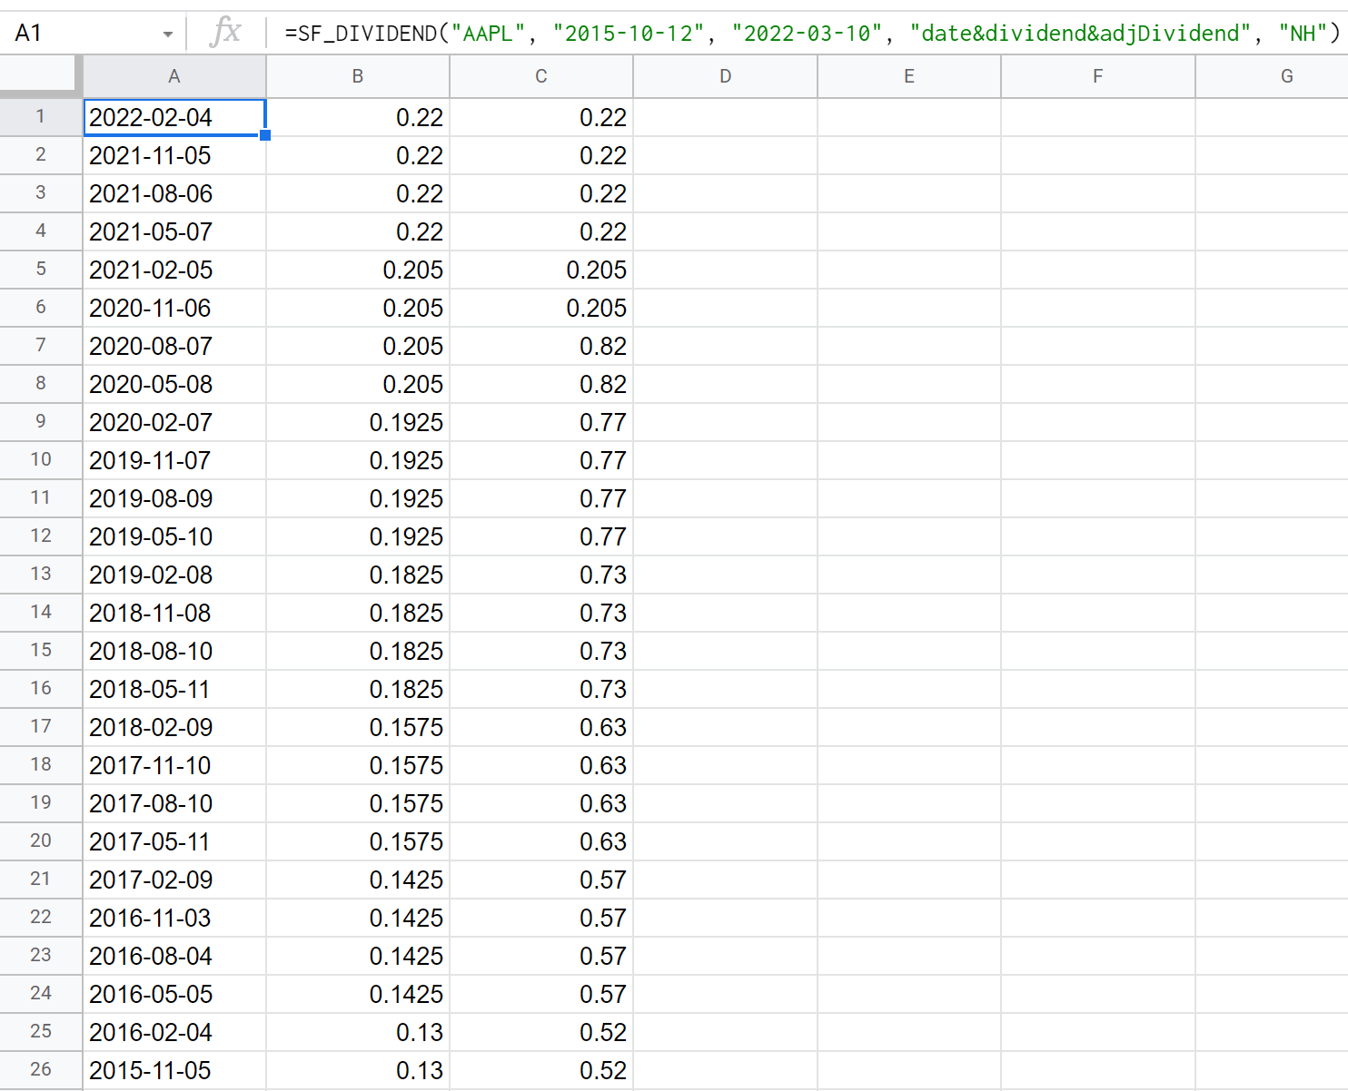This screenshot has height=1091, width=1348.
Task: Click cell containing 2015-11-05
Action: [174, 1070]
